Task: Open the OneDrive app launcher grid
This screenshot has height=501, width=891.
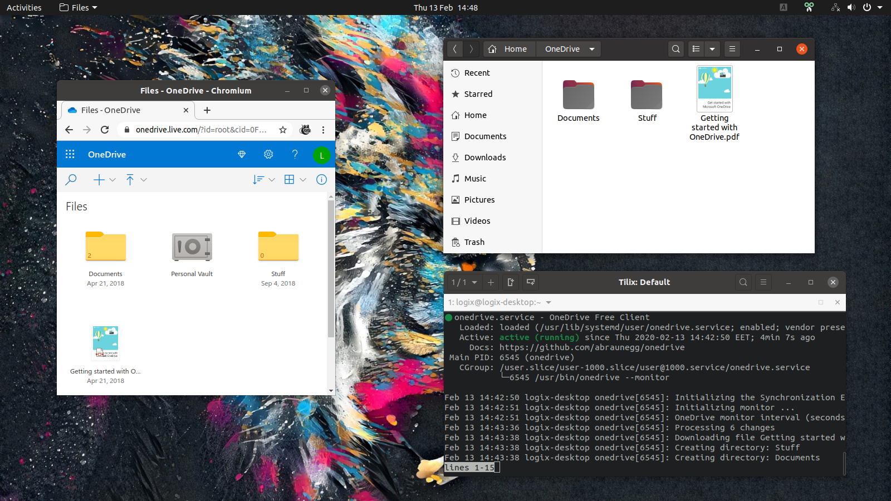Action: [x=70, y=154]
